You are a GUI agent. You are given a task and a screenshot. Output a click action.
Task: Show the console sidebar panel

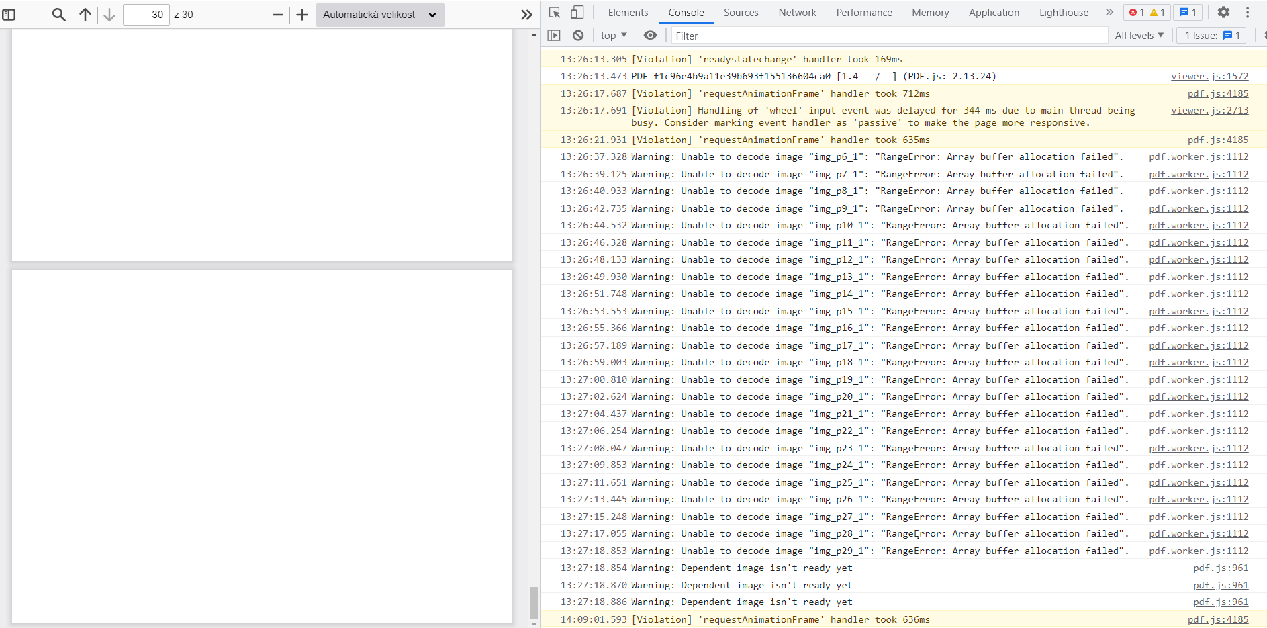553,35
